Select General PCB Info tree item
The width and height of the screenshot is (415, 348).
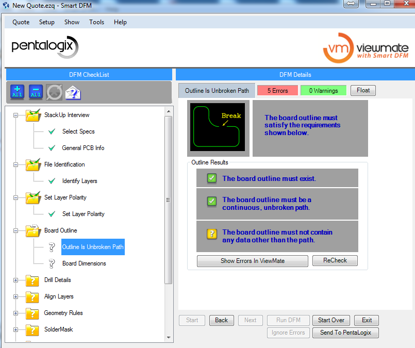click(x=83, y=148)
